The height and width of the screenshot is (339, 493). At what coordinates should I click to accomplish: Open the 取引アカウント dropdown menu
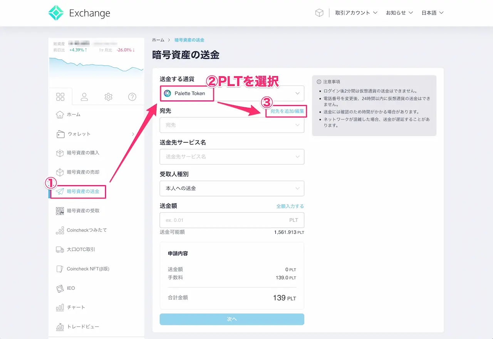click(x=356, y=13)
